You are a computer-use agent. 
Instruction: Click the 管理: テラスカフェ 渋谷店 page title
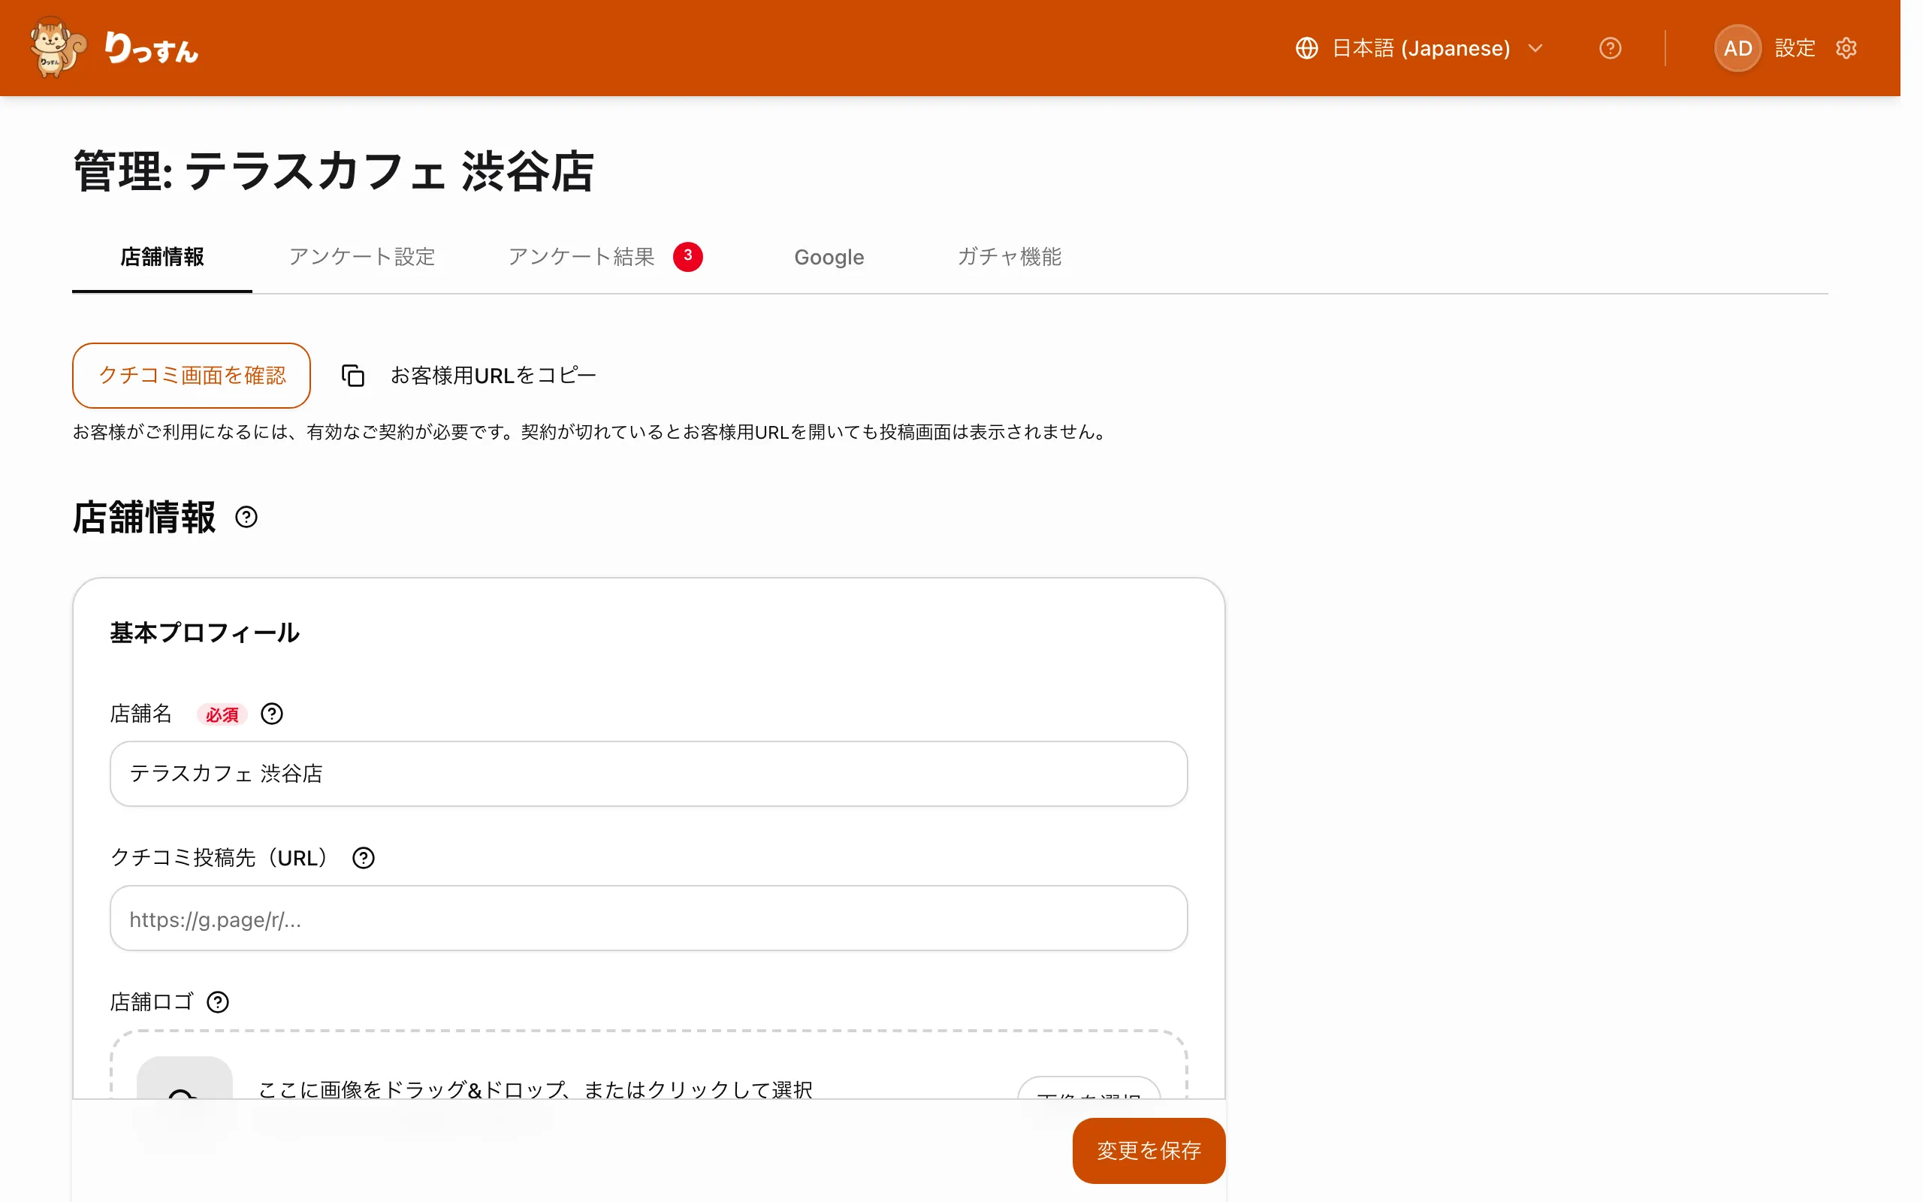(x=333, y=171)
